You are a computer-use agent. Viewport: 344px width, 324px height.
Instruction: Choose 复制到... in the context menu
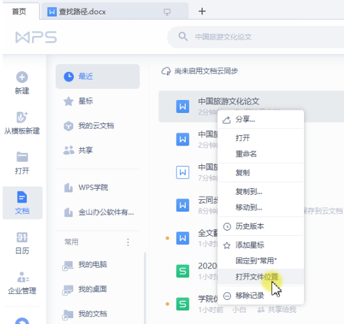261,191
